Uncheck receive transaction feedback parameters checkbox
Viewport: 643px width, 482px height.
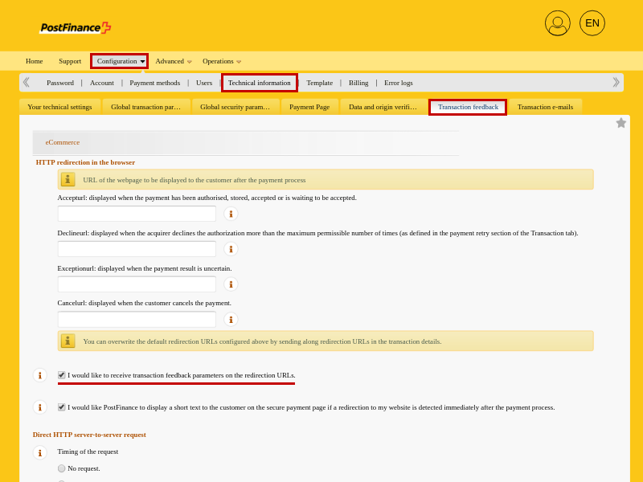pos(62,375)
